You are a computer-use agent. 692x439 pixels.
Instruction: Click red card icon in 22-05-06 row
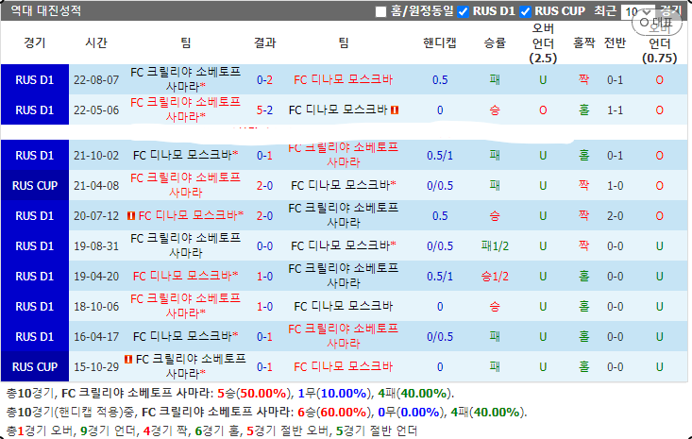coord(395,110)
